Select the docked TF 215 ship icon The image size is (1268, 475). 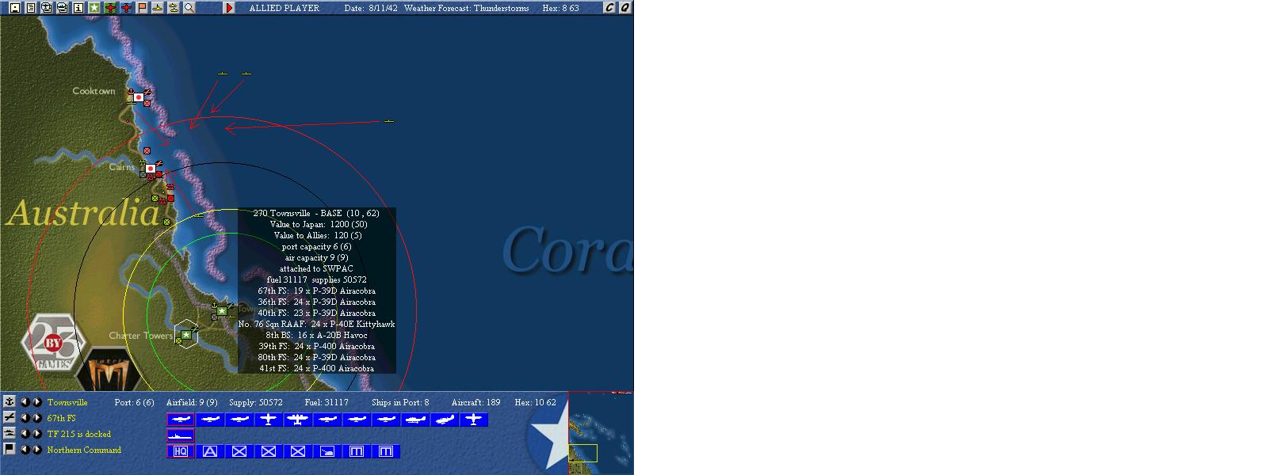(x=181, y=435)
